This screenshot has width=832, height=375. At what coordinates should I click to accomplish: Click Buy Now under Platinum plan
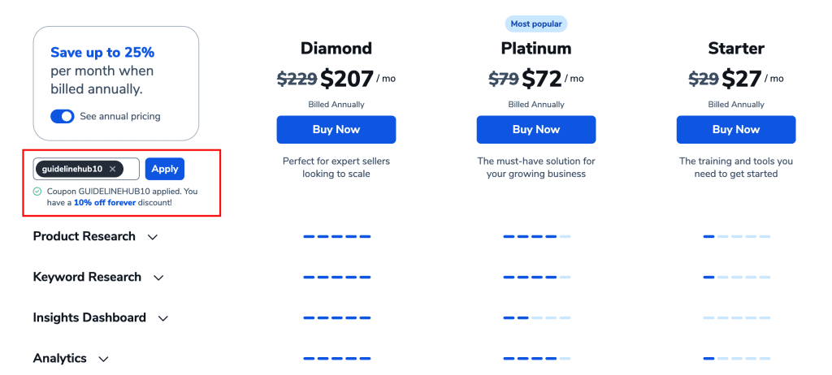coord(536,129)
